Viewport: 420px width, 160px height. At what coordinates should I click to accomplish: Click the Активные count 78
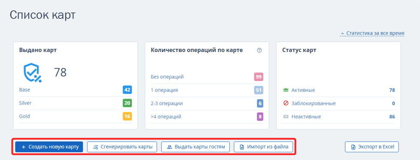392,90
